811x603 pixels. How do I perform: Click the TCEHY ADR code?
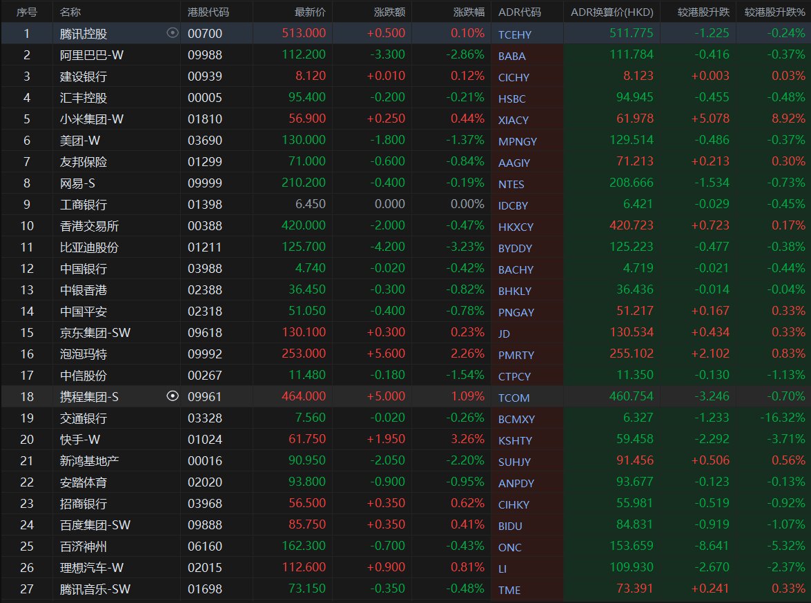[x=515, y=34]
